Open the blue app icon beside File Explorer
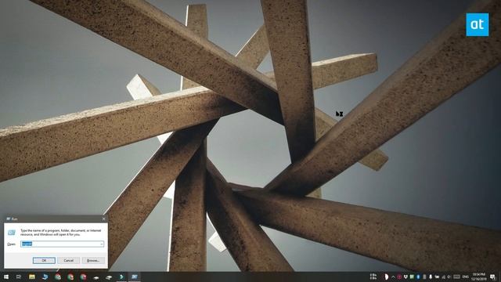The width and height of the screenshot is (501, 282). (45, 277)
